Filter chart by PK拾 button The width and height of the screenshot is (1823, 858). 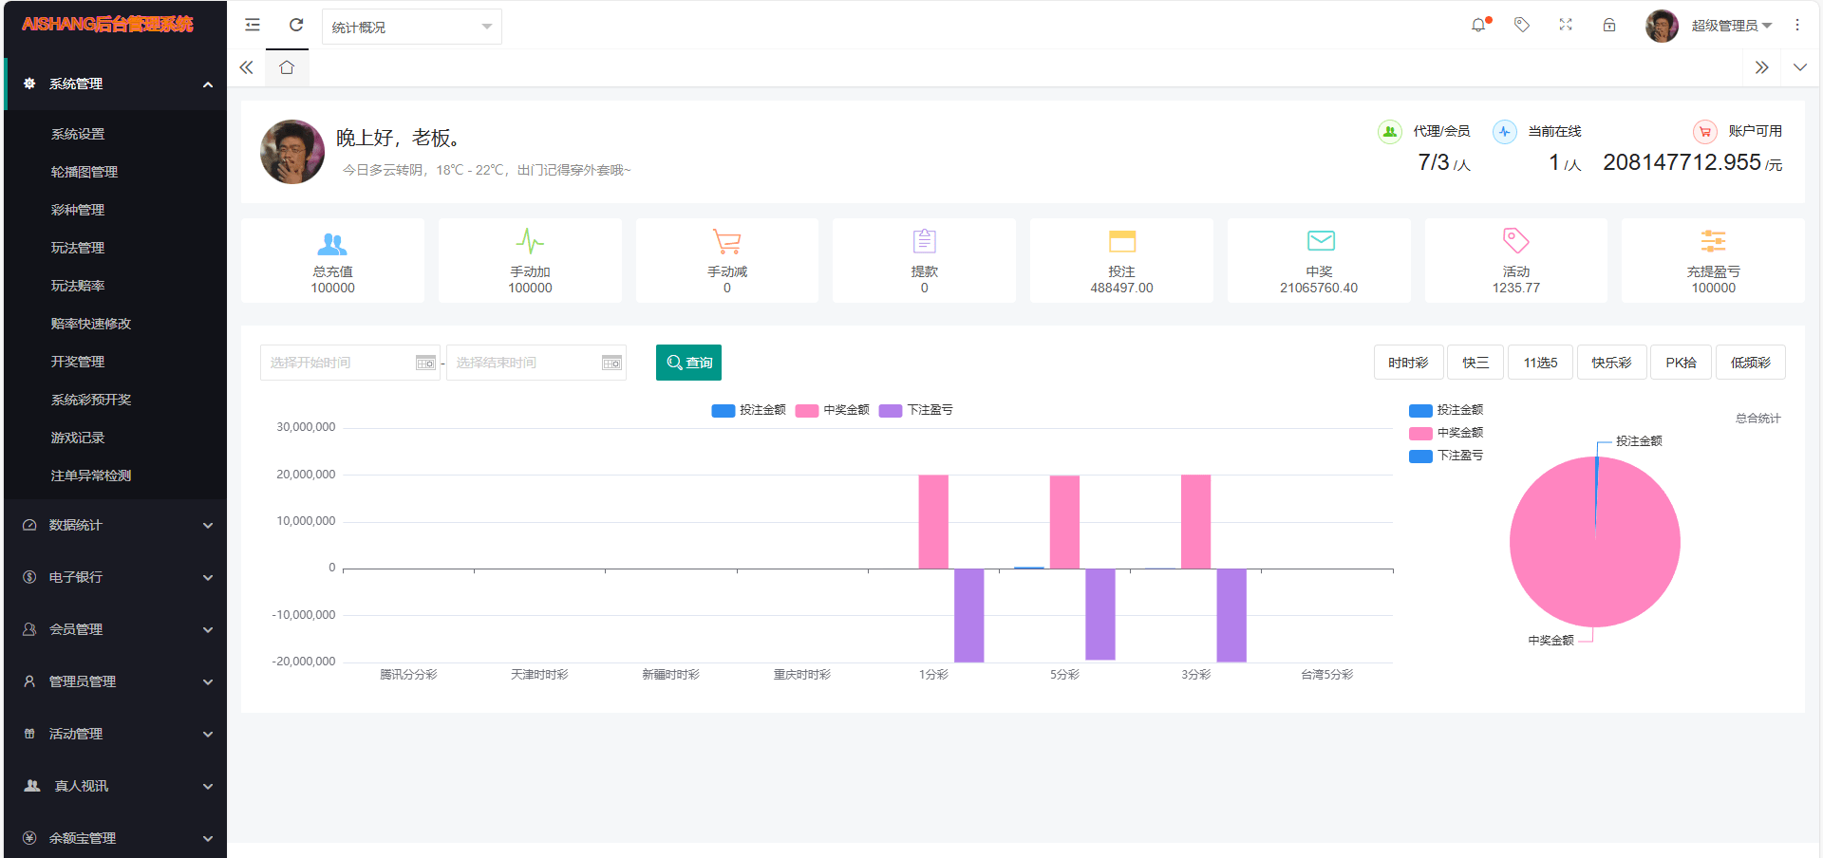[1681, 363]
